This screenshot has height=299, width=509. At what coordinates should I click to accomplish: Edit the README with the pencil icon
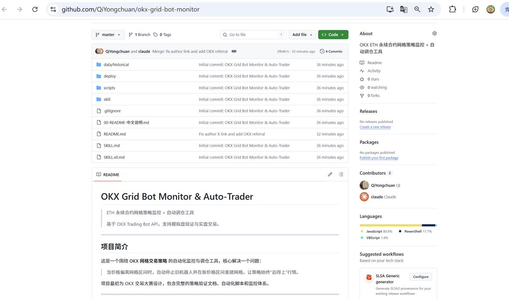(330, 174)
